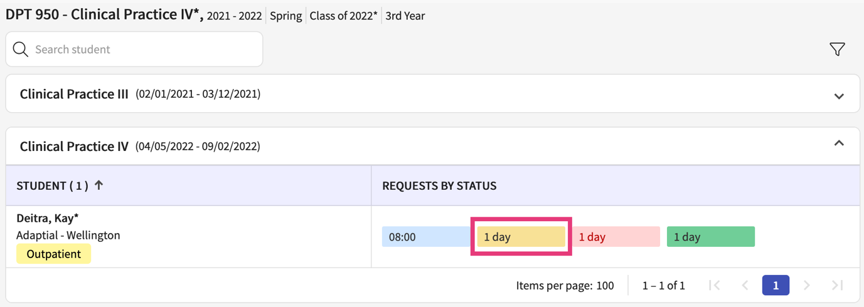Go to the previous page
The width and height of the screenshot is (864, 307).
pos(745,286)
